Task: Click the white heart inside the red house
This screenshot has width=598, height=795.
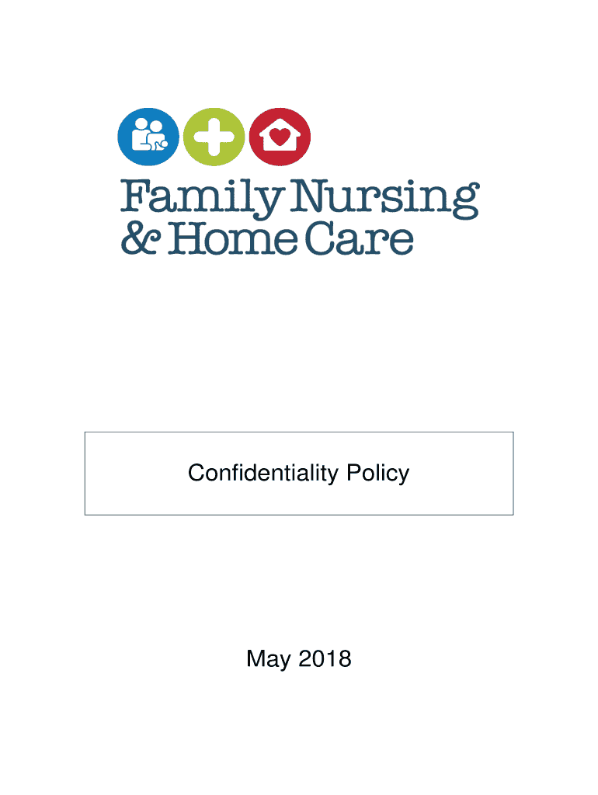Action: coord(280,140)
